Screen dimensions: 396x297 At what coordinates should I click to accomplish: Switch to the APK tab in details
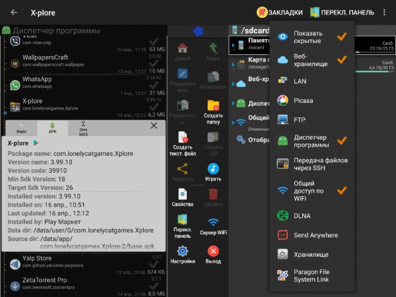click(53, 128)
